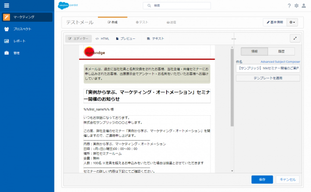Click the 基本情報 button
311x192 pixels.
coord(275,22)
